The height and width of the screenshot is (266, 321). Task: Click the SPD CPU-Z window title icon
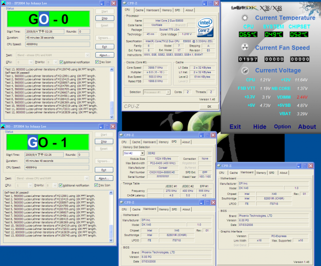[x=121, y=135]
